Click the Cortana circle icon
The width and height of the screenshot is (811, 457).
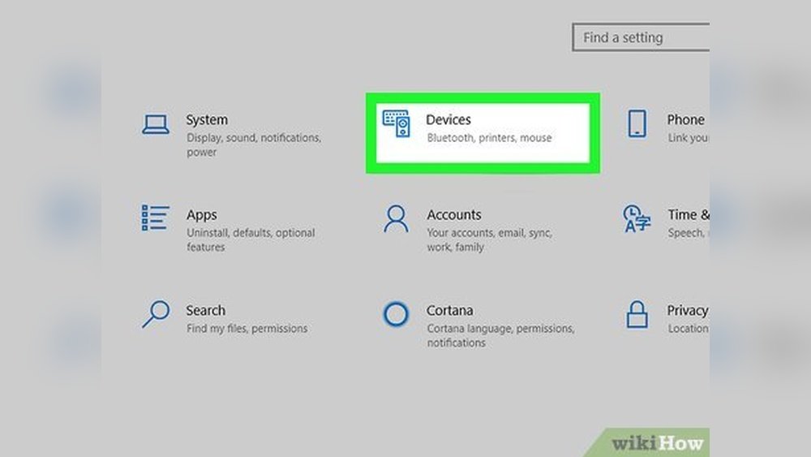396,314
